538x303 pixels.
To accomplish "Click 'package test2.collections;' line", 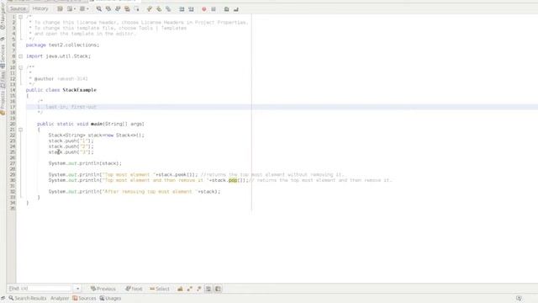I will (x=62, y=45).
